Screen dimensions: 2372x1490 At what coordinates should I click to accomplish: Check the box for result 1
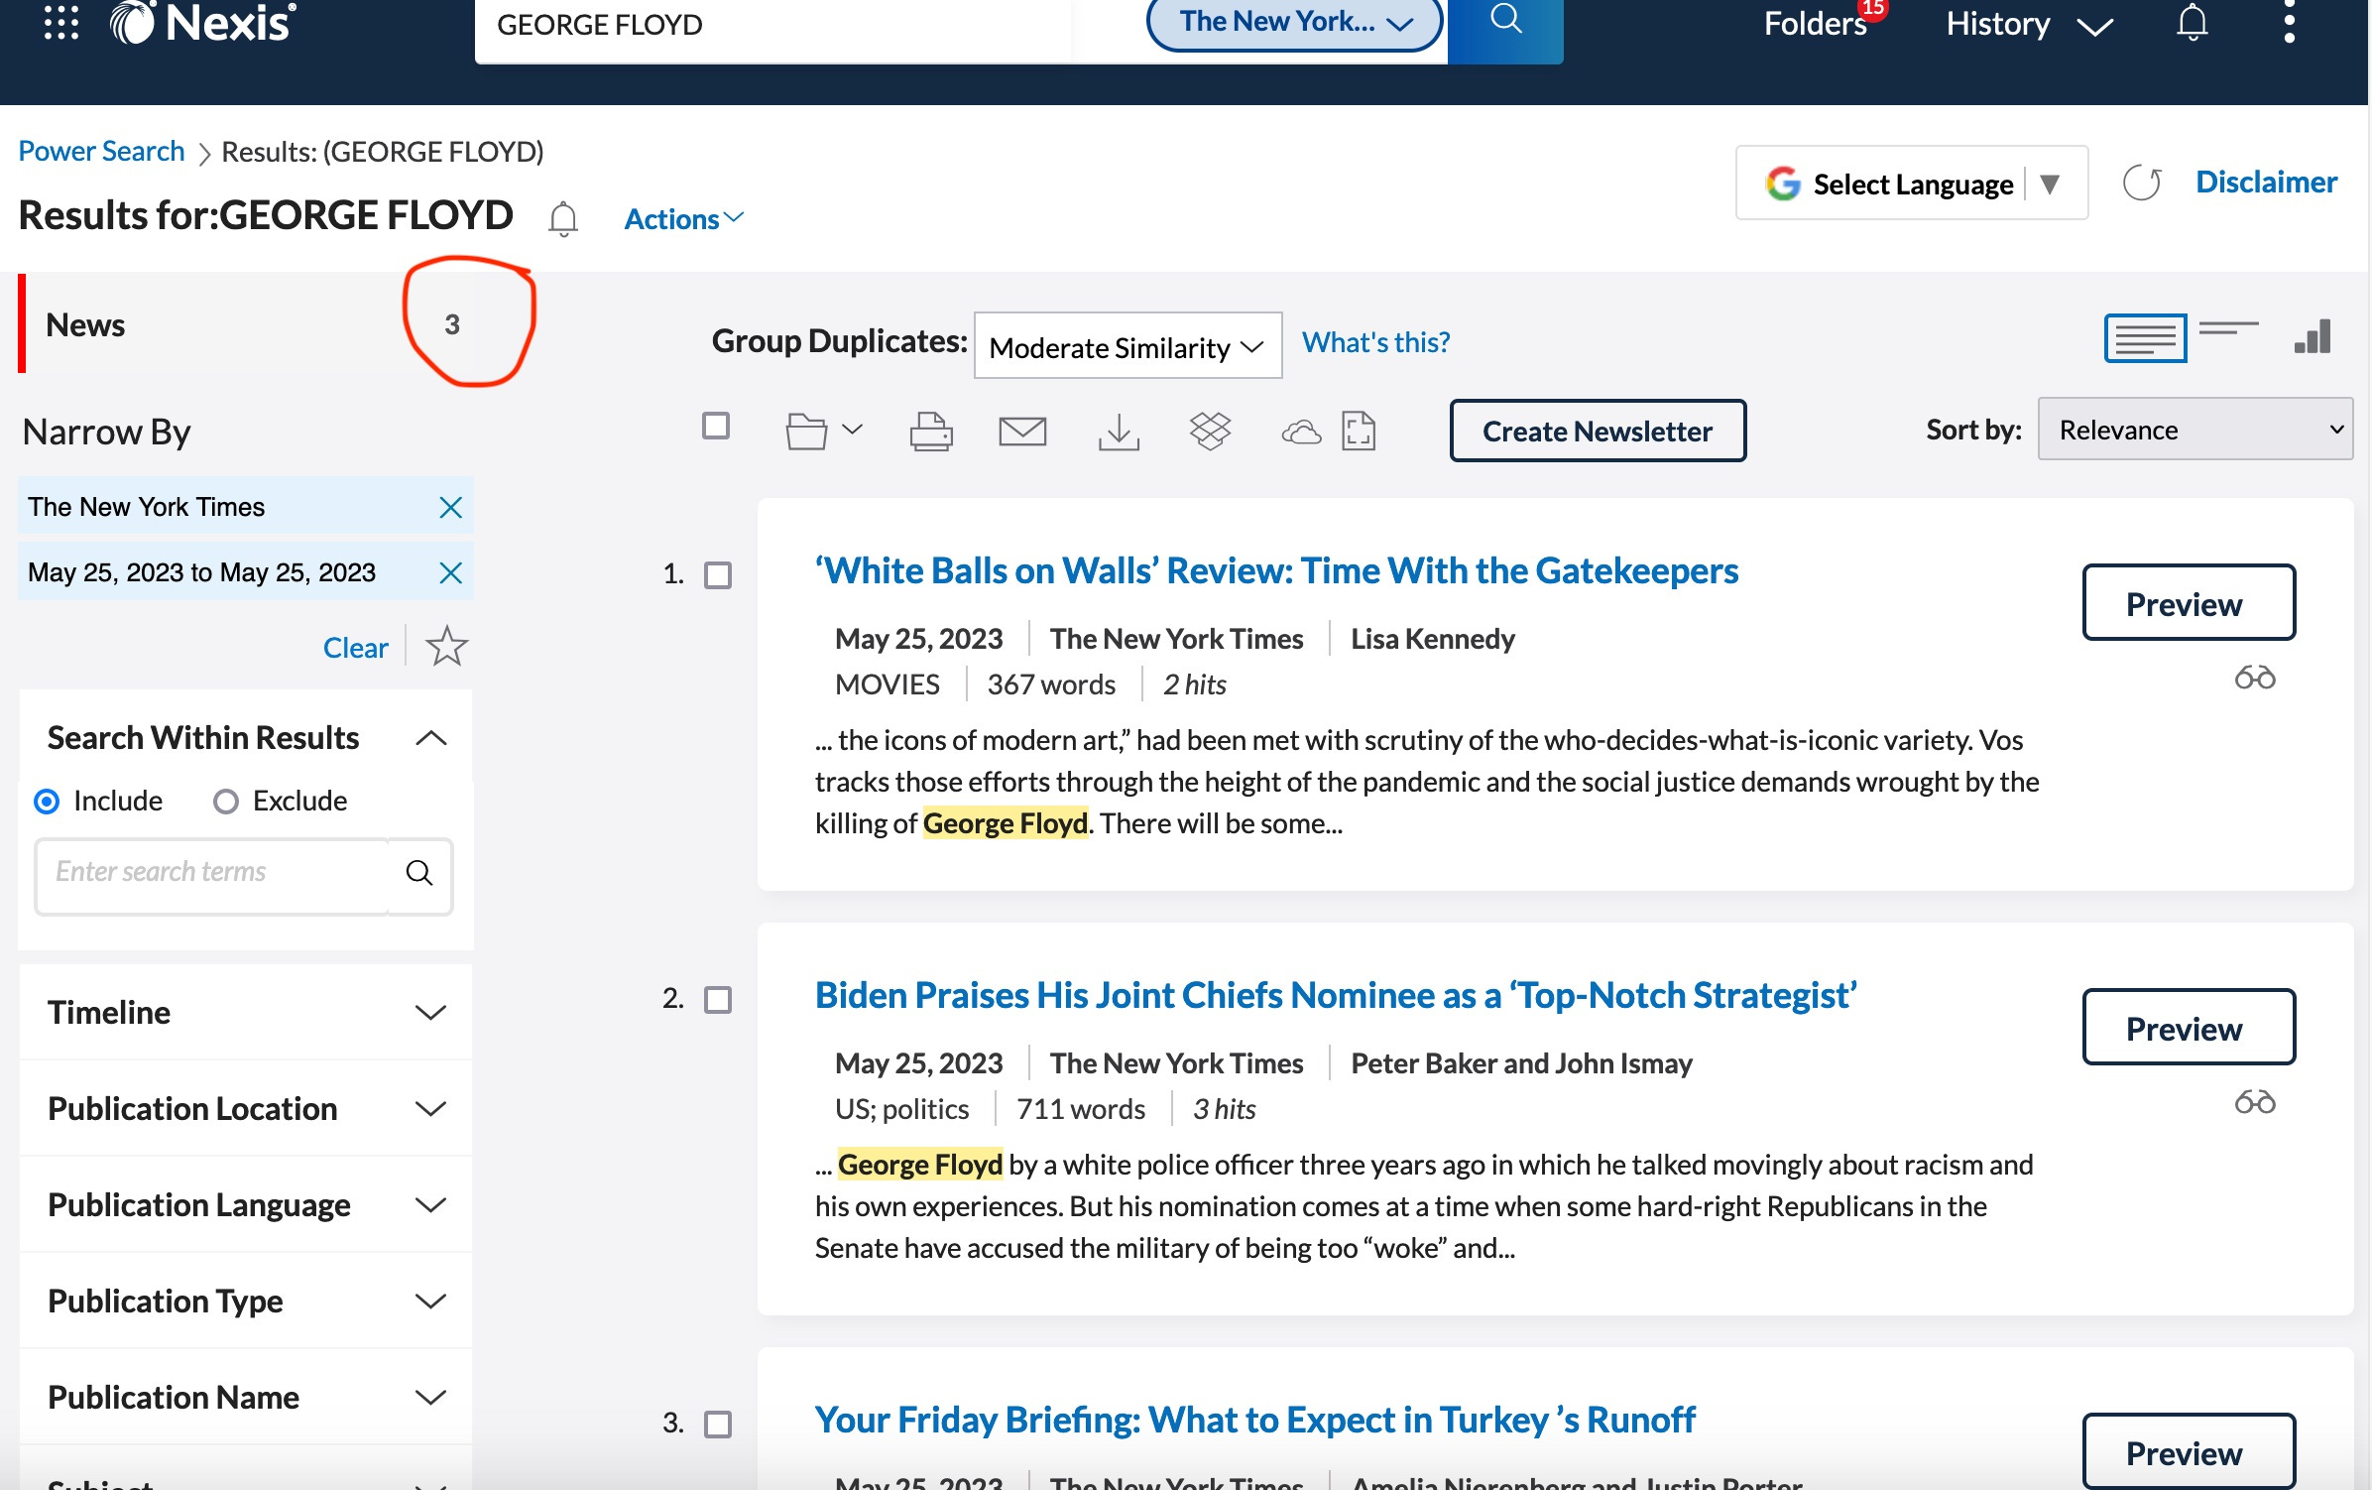click(717, 575)
